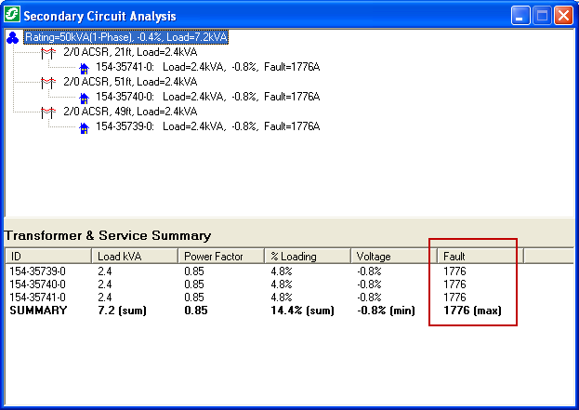The height and width of the screenshot is (410, 579).
Task: Click the conductor icon for 51ft ACSR
Action: (49, 82)
